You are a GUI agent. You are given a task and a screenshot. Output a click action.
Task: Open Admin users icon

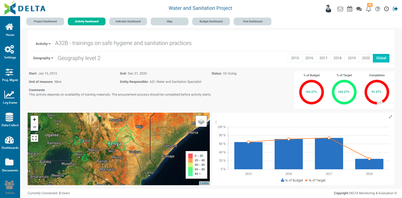point(10,188)
